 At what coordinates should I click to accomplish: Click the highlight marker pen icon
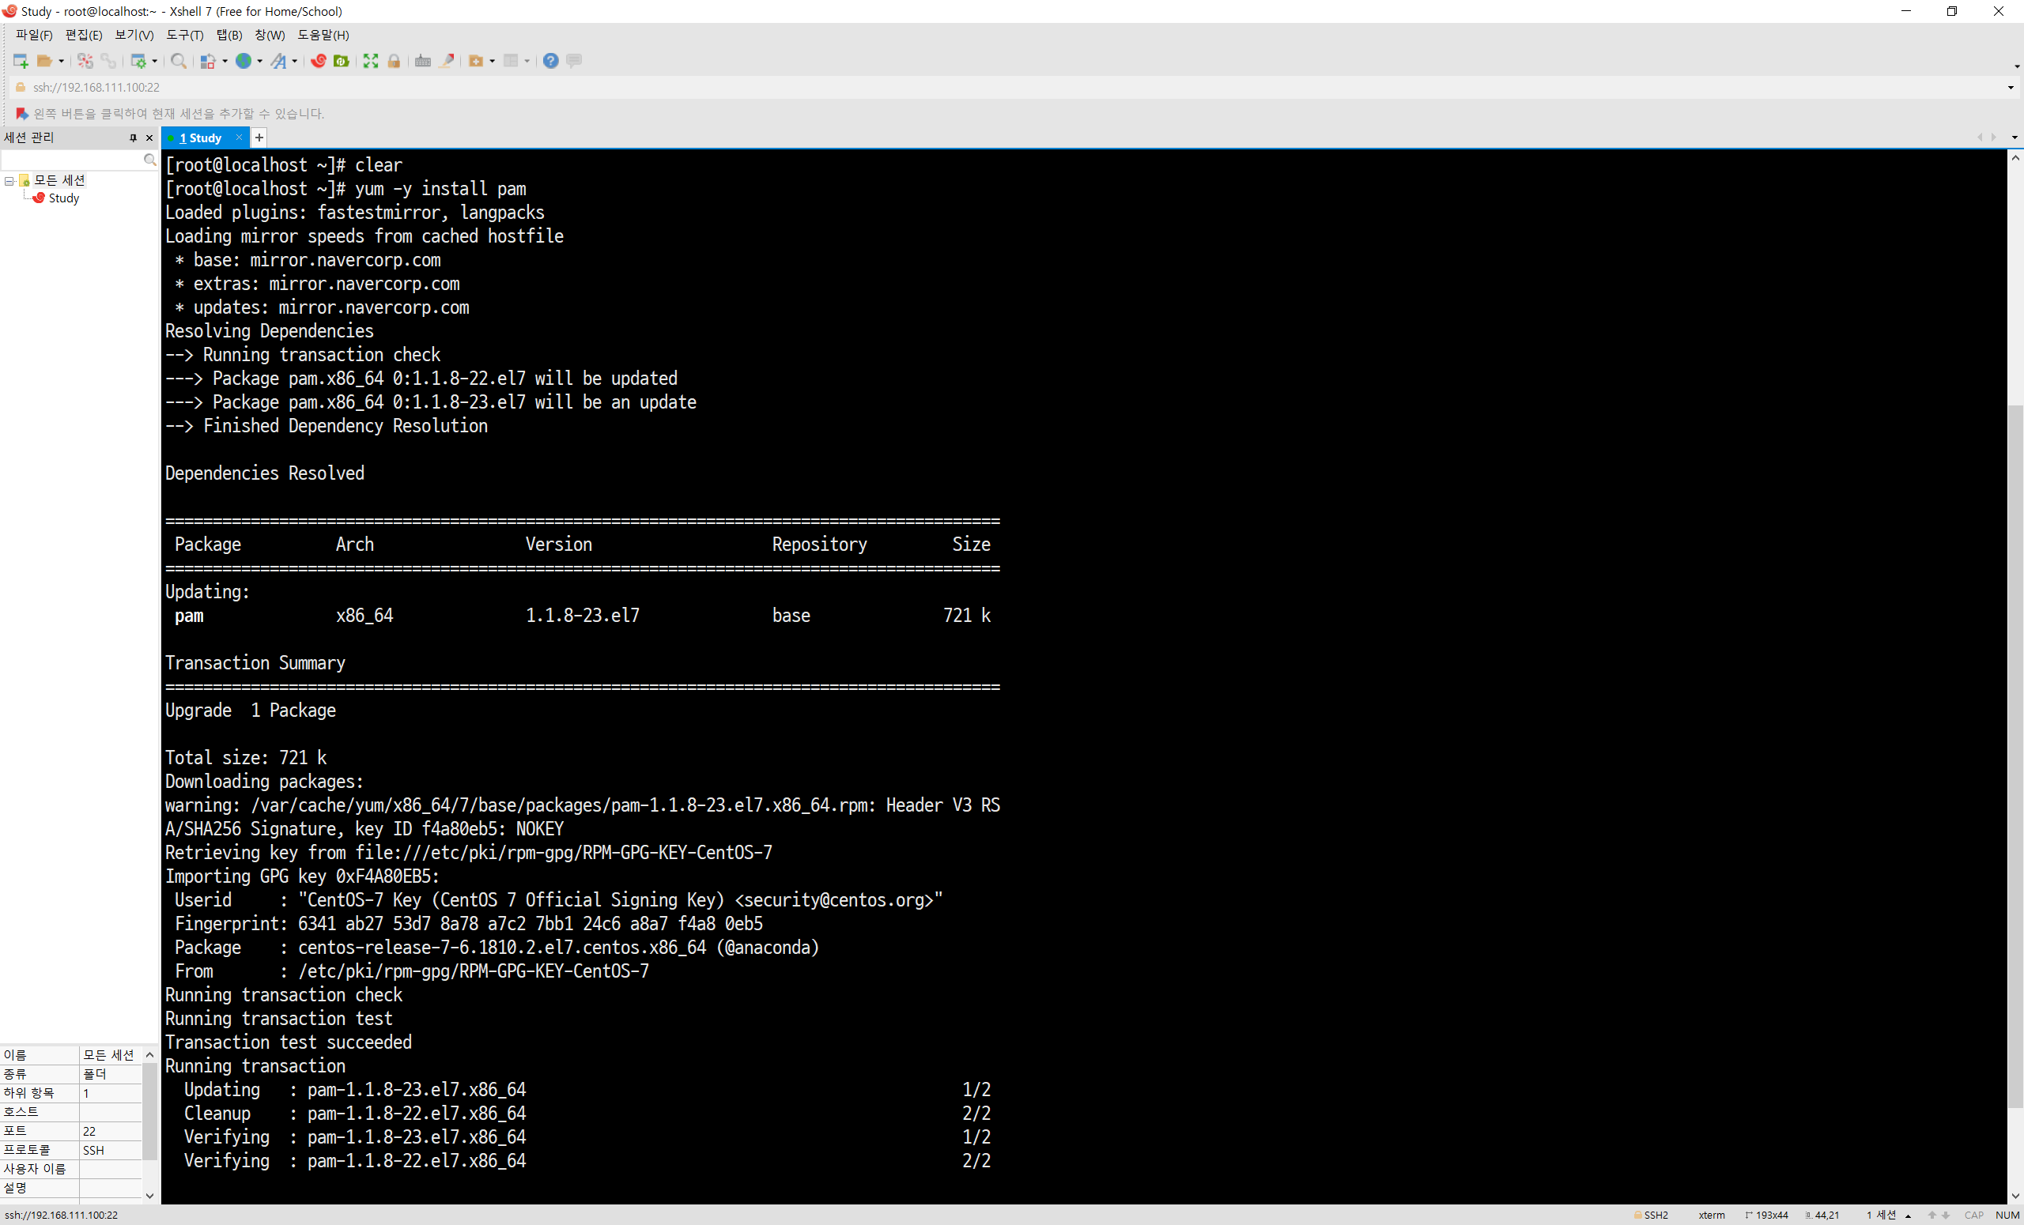tap(447, 61)
